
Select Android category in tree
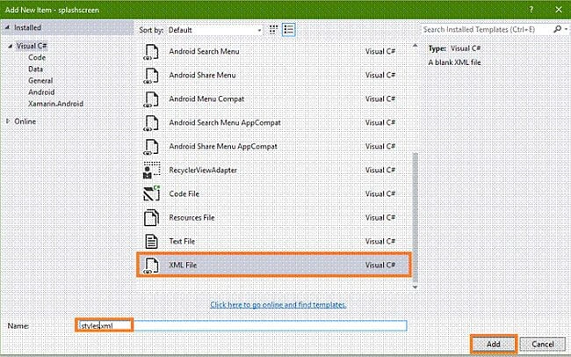(41, 92)
